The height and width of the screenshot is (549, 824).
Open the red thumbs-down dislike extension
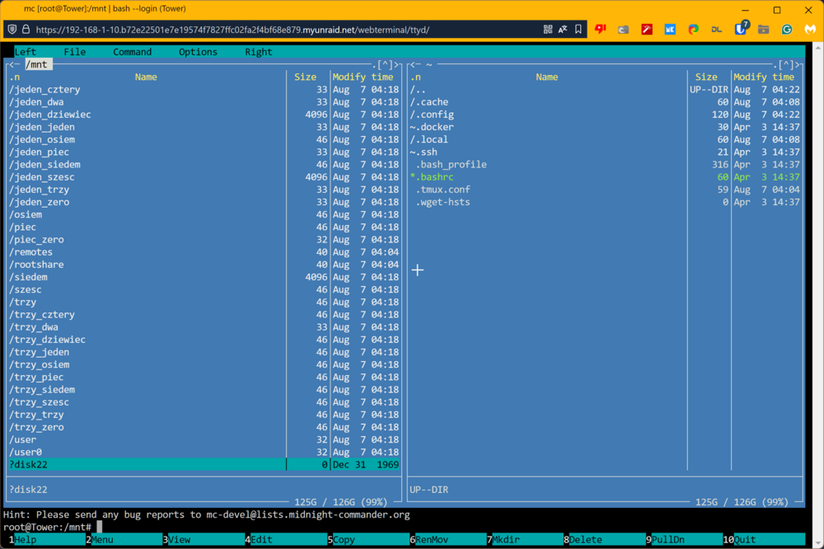point(601,30)
